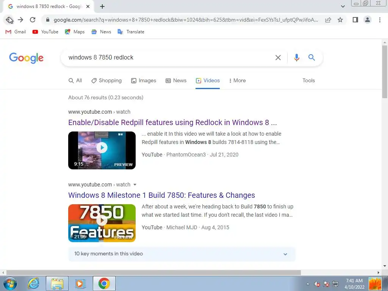Image resolution: width=388 pixels, height=291 pixels.
Task: Open the Maps bookmark
Action: [x=75, y=32]
